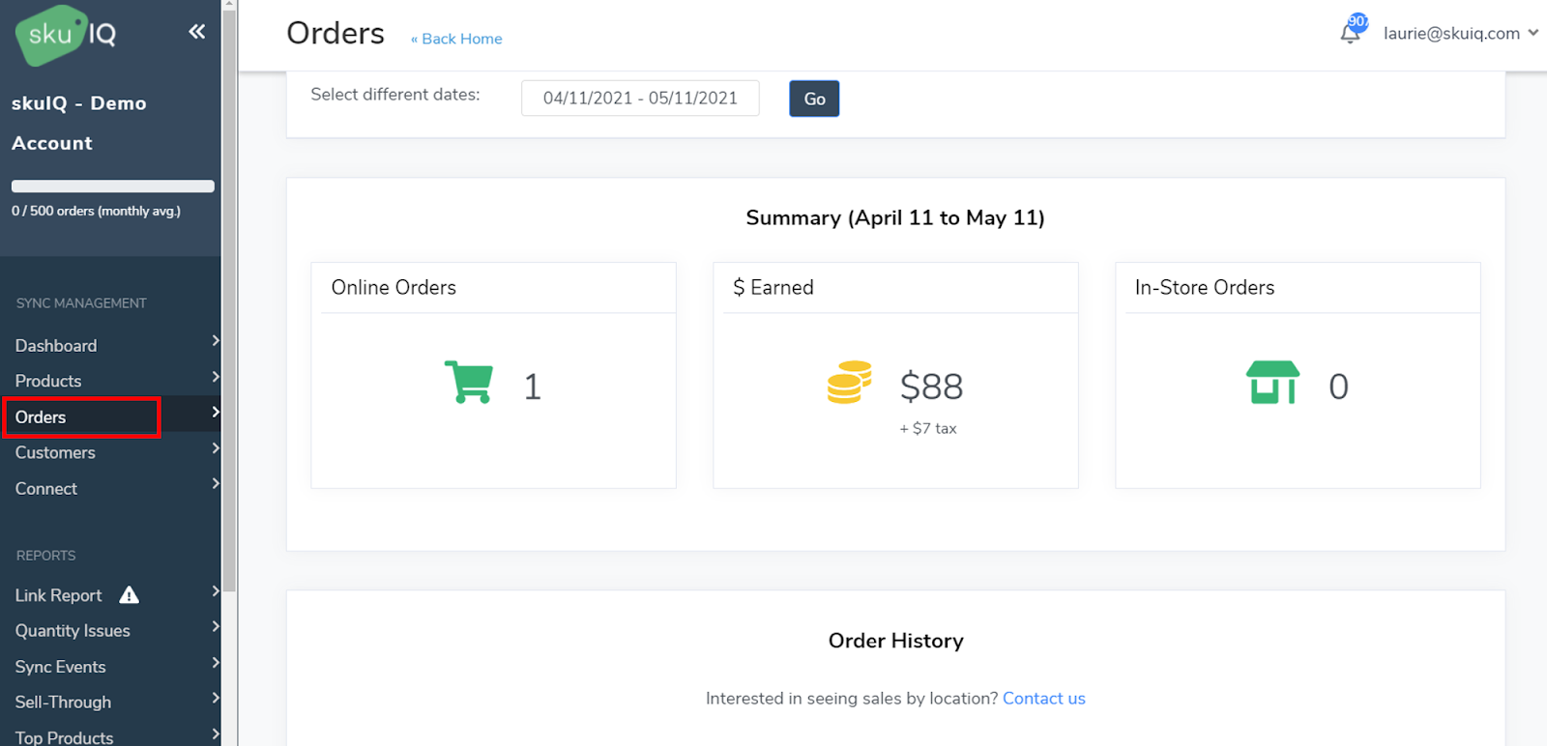1547x746 pixels.
Task: Click the monthly orders progress bar
Action: [113, 186]
